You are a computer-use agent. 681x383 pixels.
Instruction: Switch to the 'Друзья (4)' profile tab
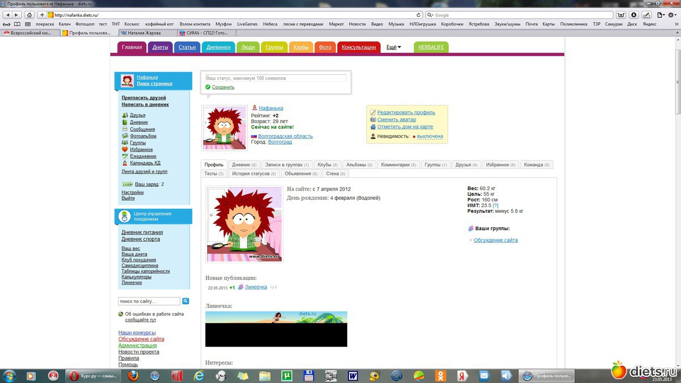tap(466, 165)
